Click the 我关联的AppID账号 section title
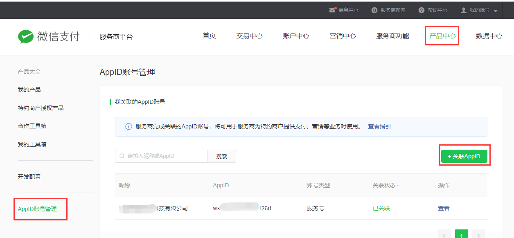This screenshot has height=238, width=514. click(x=140, y=102)
